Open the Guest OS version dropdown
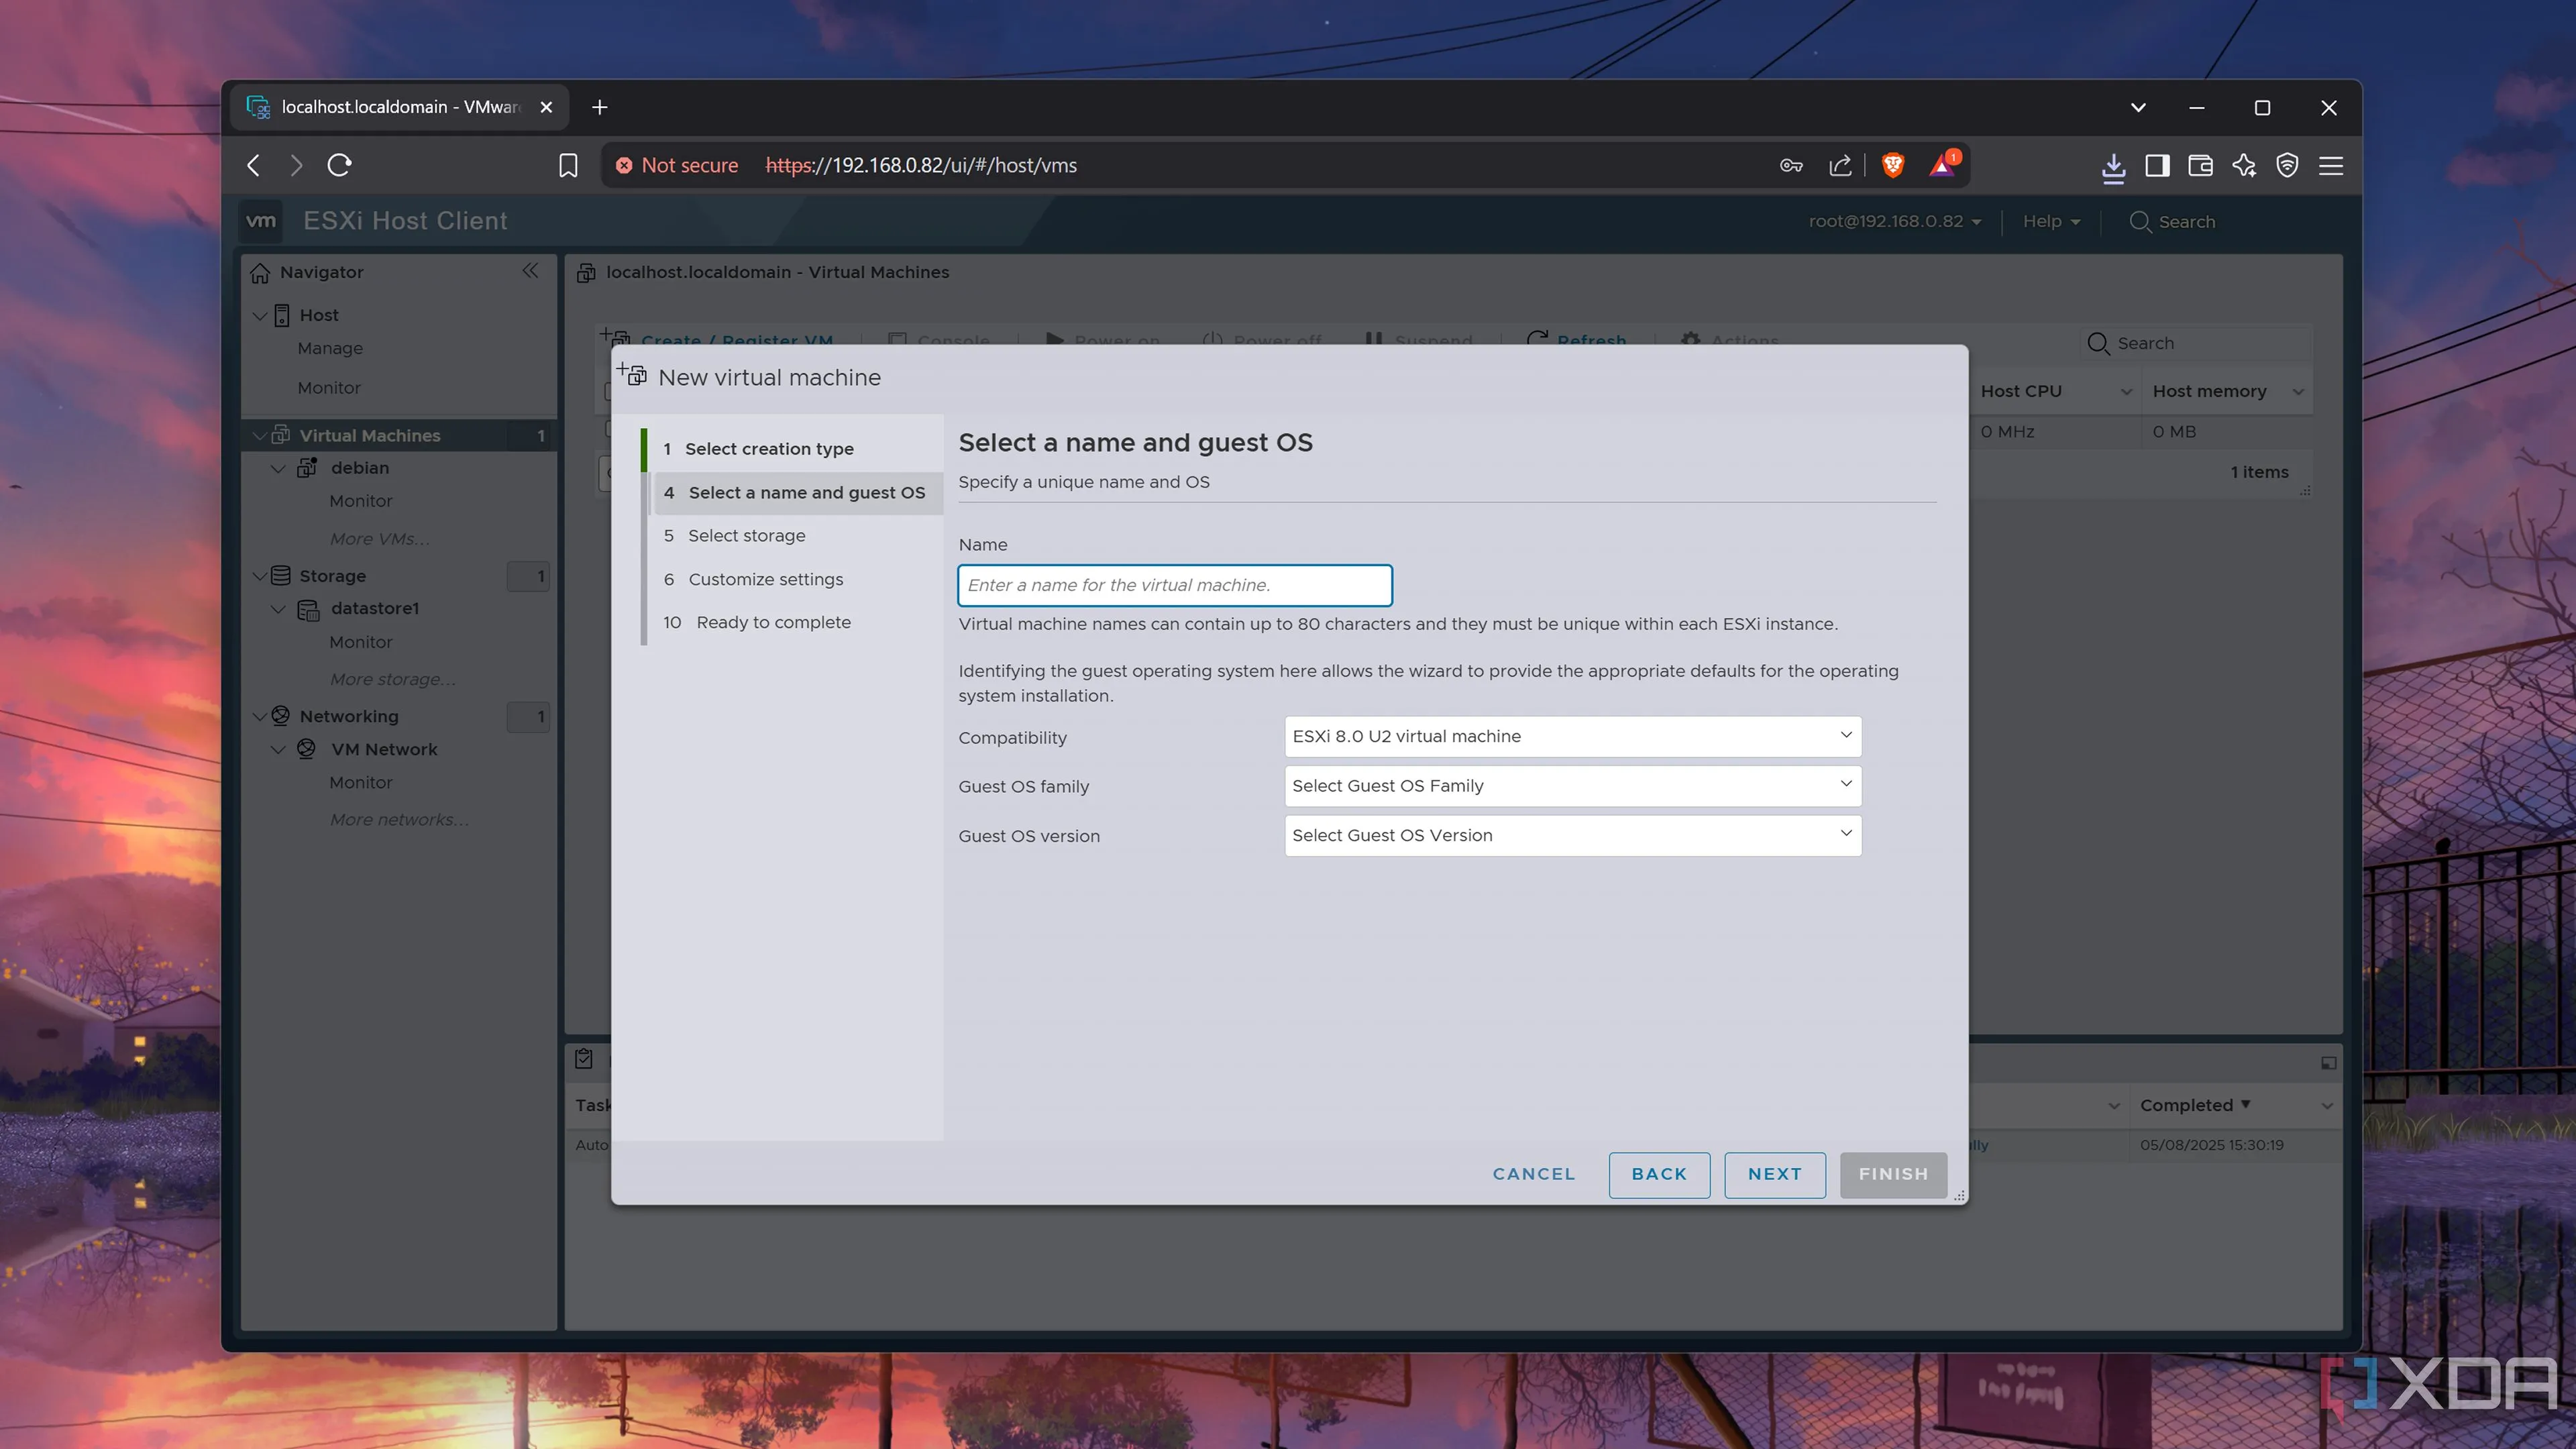 [x=1572, y=835]
